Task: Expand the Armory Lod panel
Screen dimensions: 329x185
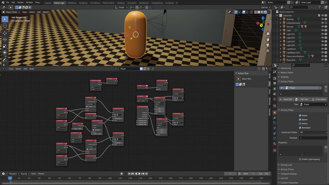Action: point(286,165)
